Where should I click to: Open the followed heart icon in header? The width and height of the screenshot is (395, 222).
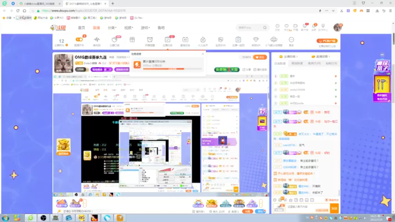pyautogui.click(x=286, y=27)
